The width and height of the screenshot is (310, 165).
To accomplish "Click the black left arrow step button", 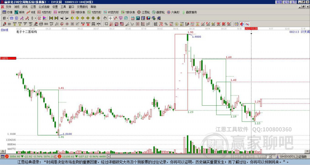I will tap(61, 18).
